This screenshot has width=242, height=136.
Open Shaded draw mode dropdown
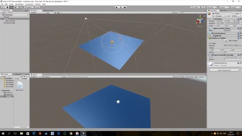pos(38,12)
